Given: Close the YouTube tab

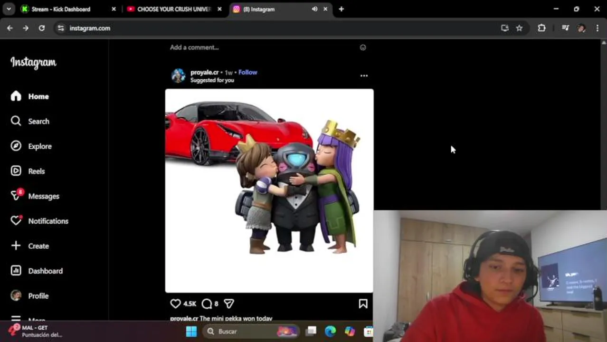Looking at the screenshot, I should [219, 9].
